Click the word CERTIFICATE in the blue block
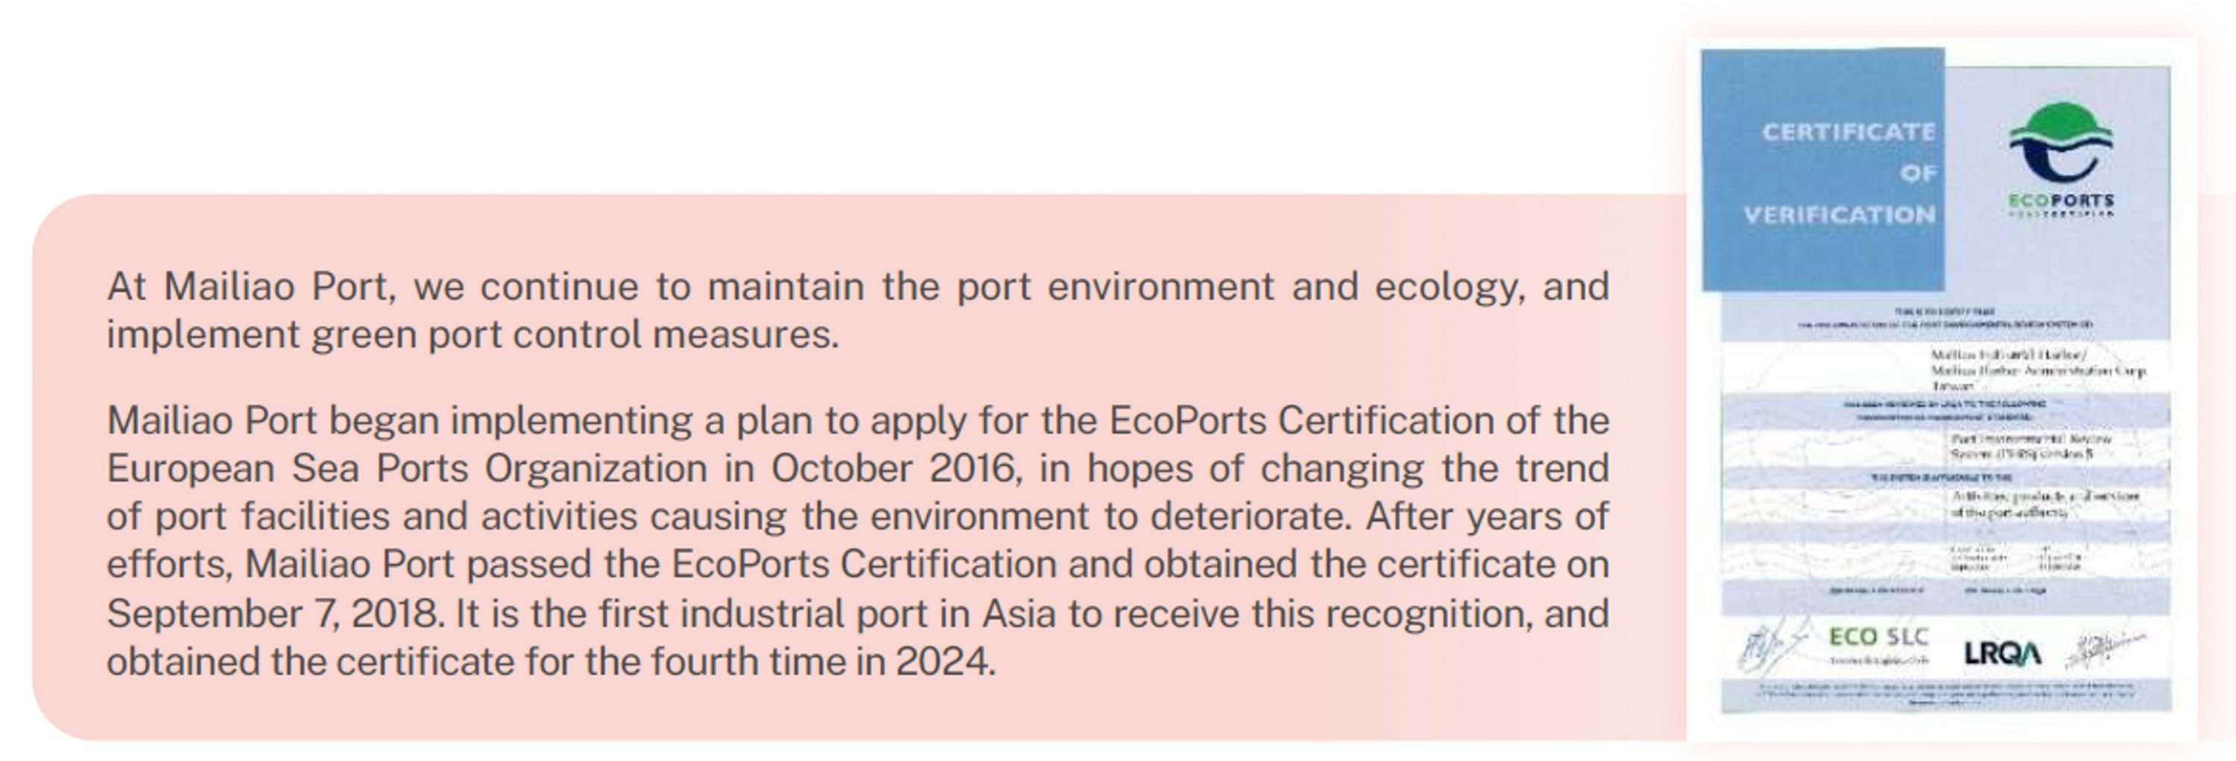Screen dimensions: 2236x761 coord(1848,132)
